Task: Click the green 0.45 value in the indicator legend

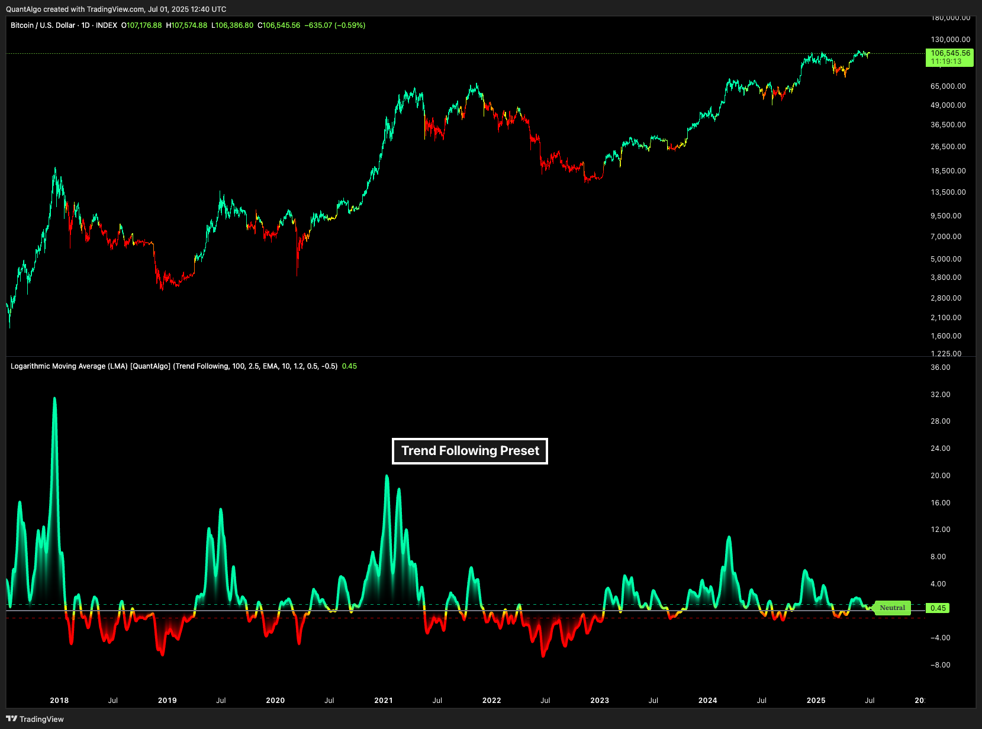Action: click(x=349, y=366)
